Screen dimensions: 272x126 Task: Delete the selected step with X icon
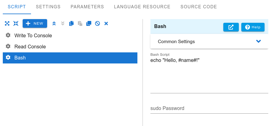(x=106, y=23)
